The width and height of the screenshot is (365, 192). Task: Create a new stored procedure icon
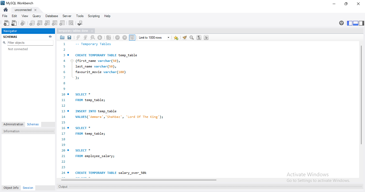tap(55, 23)
